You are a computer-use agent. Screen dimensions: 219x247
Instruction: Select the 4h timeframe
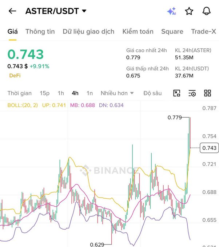tap(75, 93)
